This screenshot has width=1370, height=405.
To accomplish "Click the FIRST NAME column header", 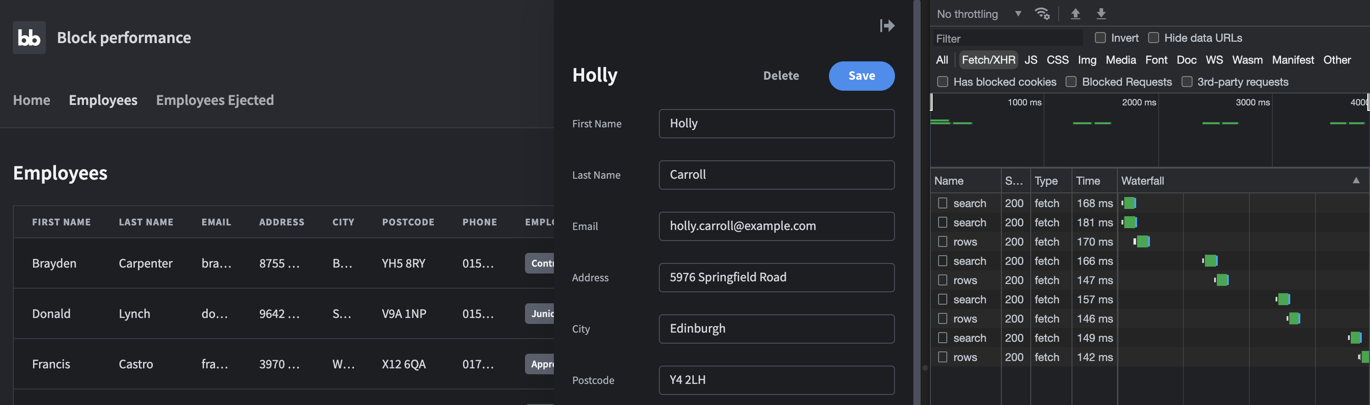I will point(61,222).
